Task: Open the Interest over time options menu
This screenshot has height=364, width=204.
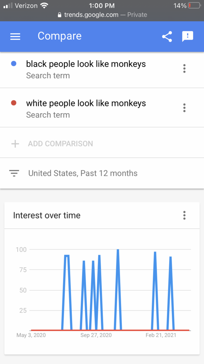Action: pyautogui.click(x=184, y=215)
